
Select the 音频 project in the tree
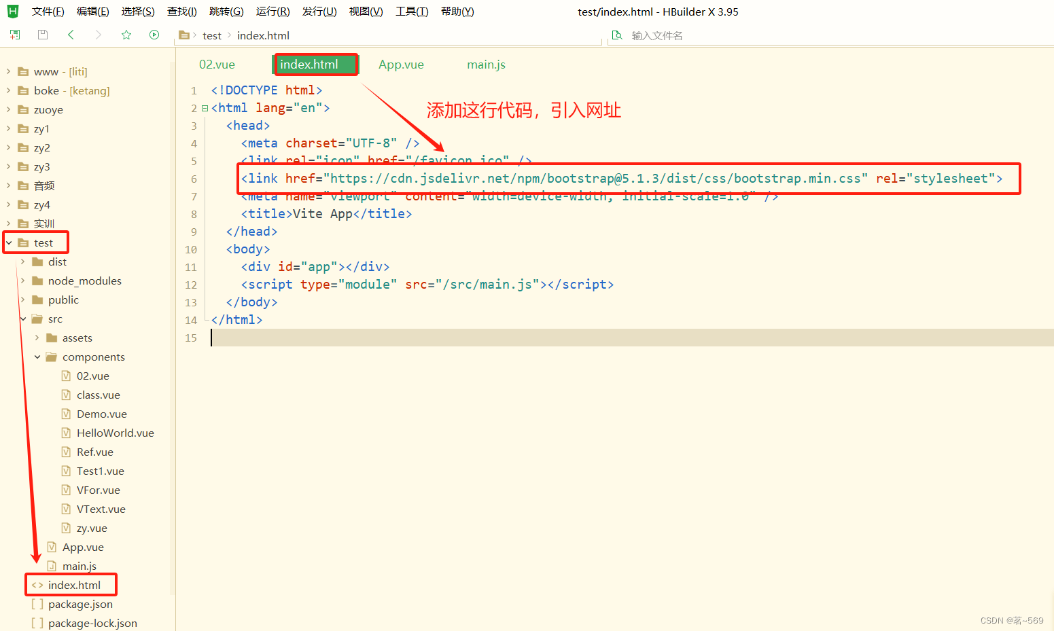click(x=44, y=185)
